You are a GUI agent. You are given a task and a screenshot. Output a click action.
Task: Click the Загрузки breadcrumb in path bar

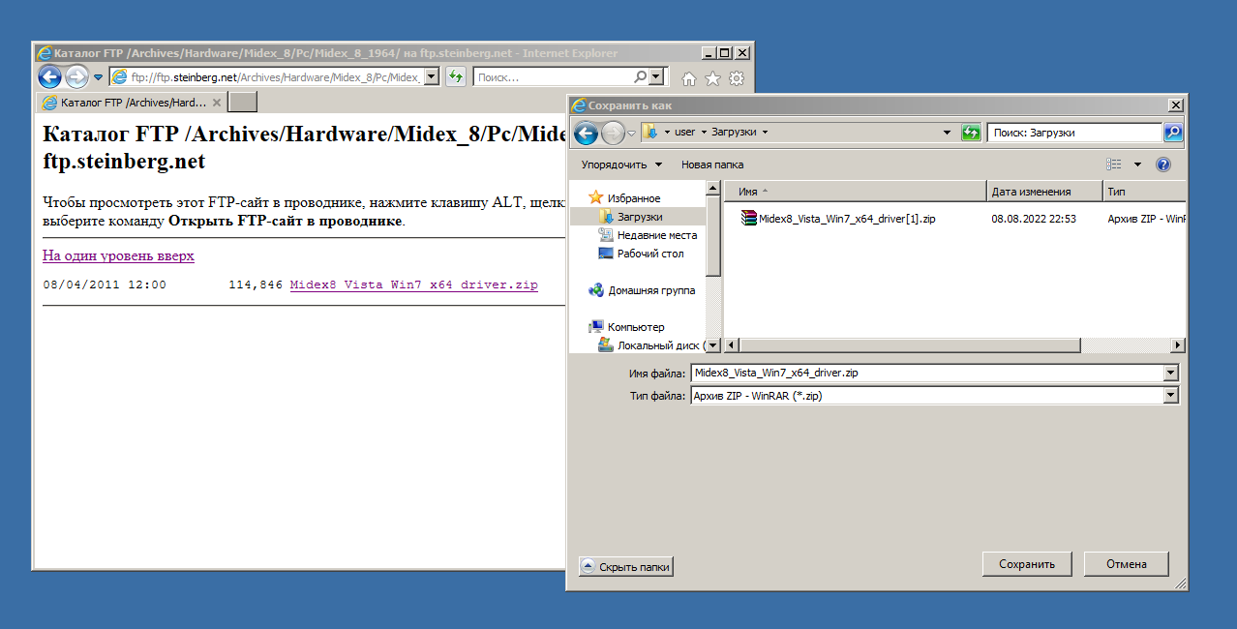pos(735,132)
